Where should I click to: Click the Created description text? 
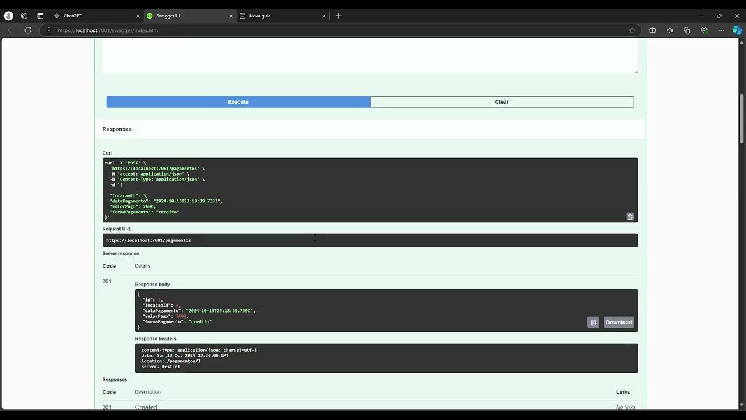pos(146,407)
